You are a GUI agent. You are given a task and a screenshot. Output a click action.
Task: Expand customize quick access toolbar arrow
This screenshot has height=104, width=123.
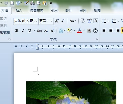point(51,3)
